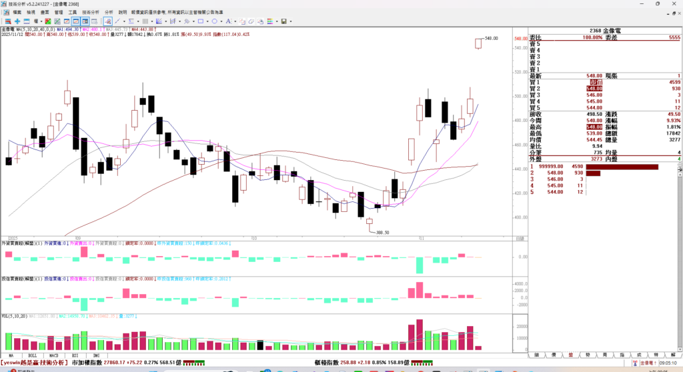Open the color grid palette icon
The image size is (683, 372).
point(270,21)
